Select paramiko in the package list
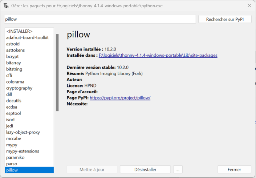The width and height of the screenshot is (256, 178). (x=29, y=158)
